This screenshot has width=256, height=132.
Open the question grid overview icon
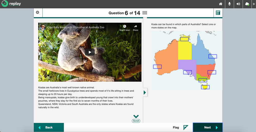(x=145, y=13)
